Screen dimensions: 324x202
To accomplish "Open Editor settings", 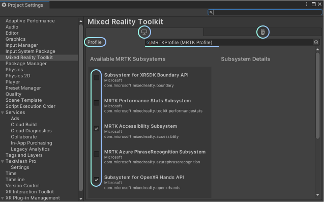I will click(x=12, y=33).
